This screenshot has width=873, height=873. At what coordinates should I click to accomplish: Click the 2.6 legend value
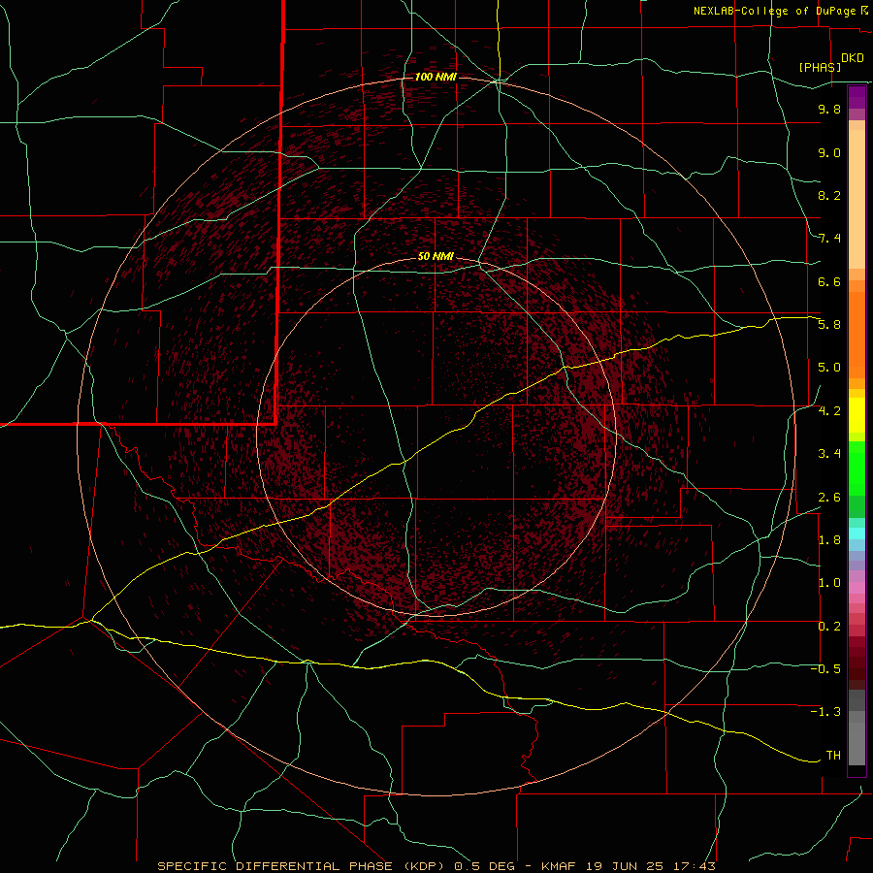tap(829, 498)
